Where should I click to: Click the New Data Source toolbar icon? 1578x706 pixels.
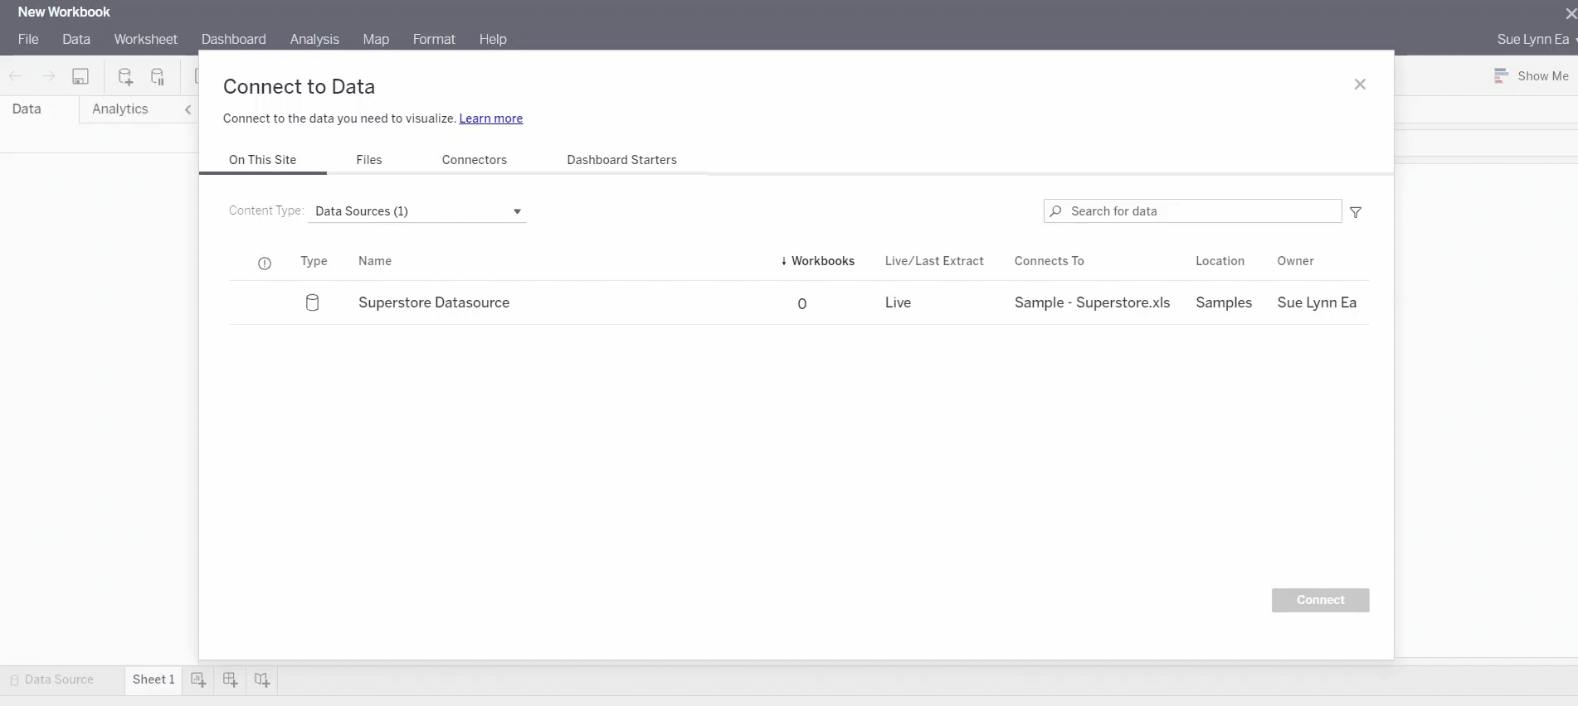coord(125,77)
